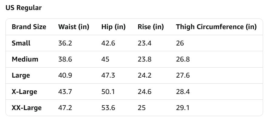Image resolution: width=267 pixels, height=124 pixels.
Task: Click the "US Regular" heading
Action: [x=23, y=8]
